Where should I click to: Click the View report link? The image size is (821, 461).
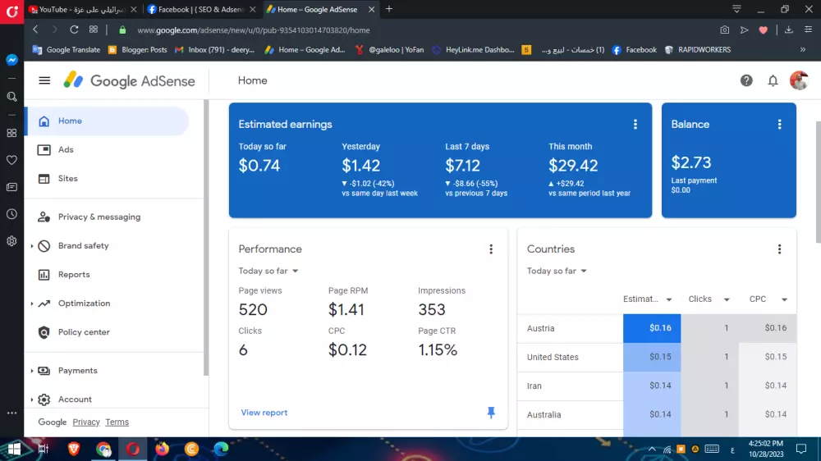tap(264, 413)
